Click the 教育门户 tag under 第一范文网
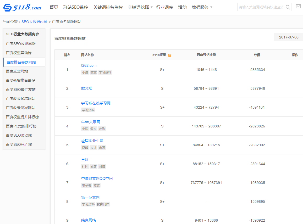 103,204
